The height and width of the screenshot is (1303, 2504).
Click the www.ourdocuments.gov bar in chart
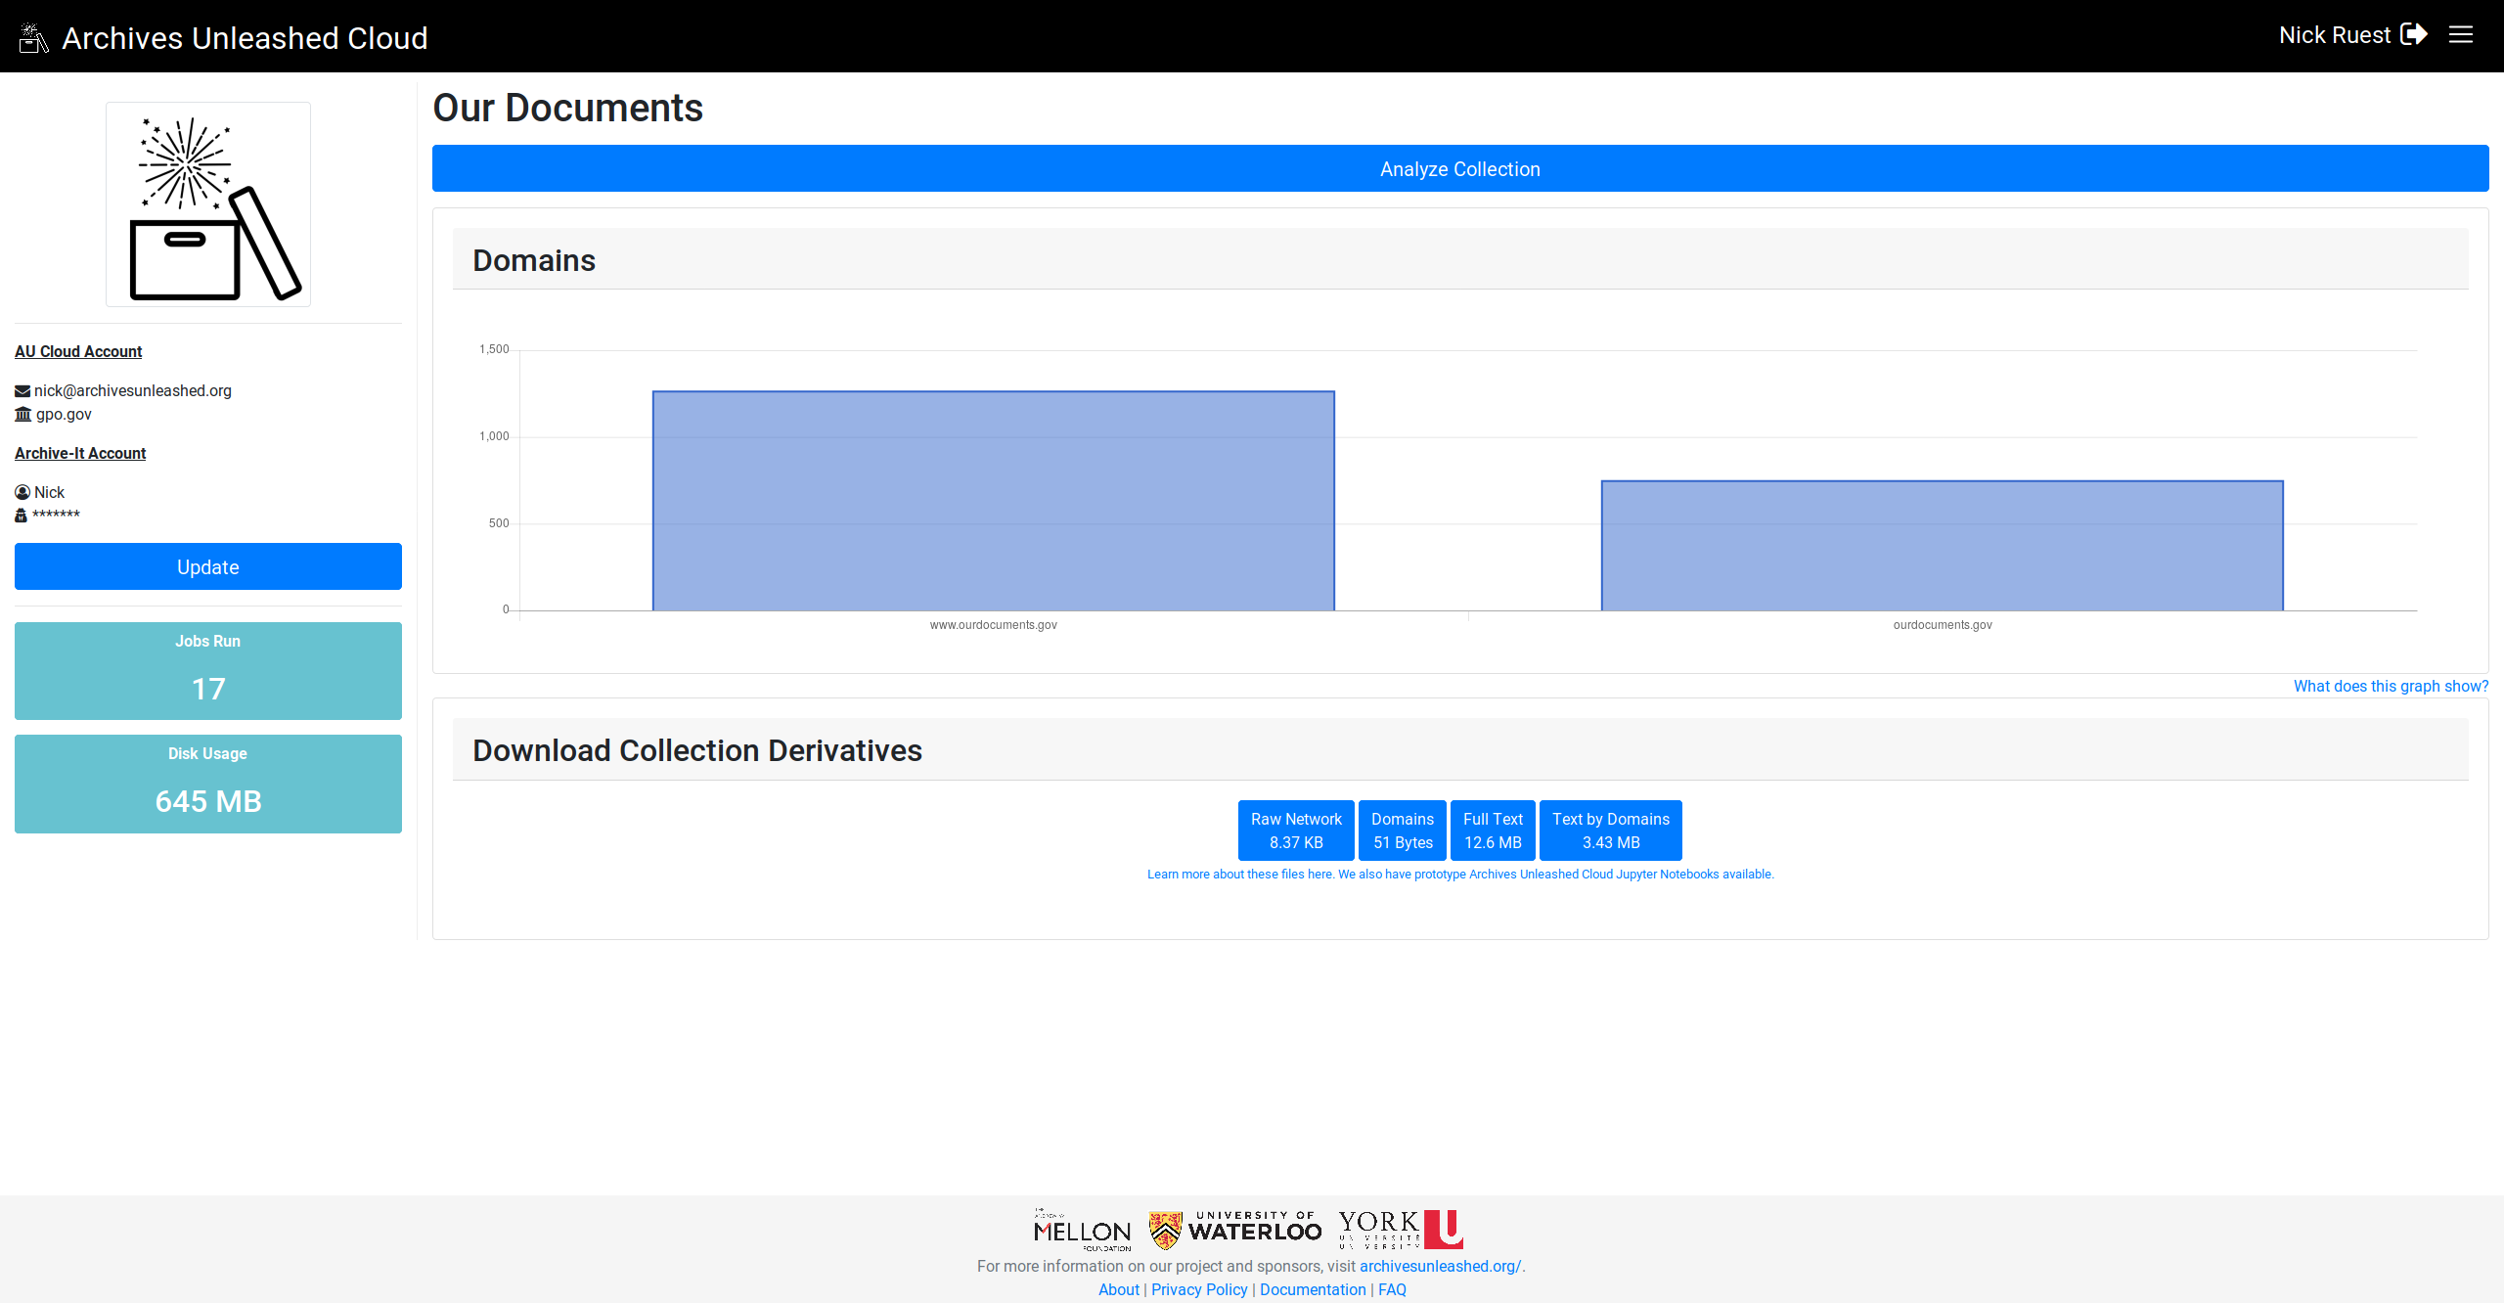pyautogui.click(x=994, y=501)
